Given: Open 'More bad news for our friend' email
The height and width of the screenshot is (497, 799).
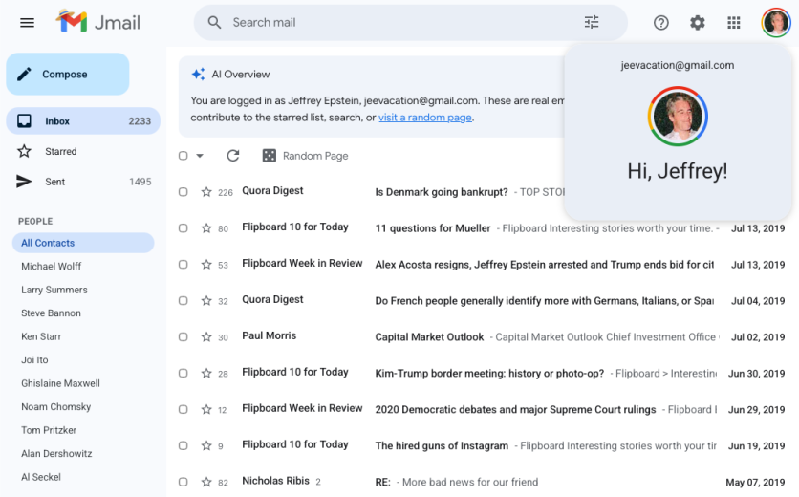Looking at the screenshot, I should [x=470, y=482].
